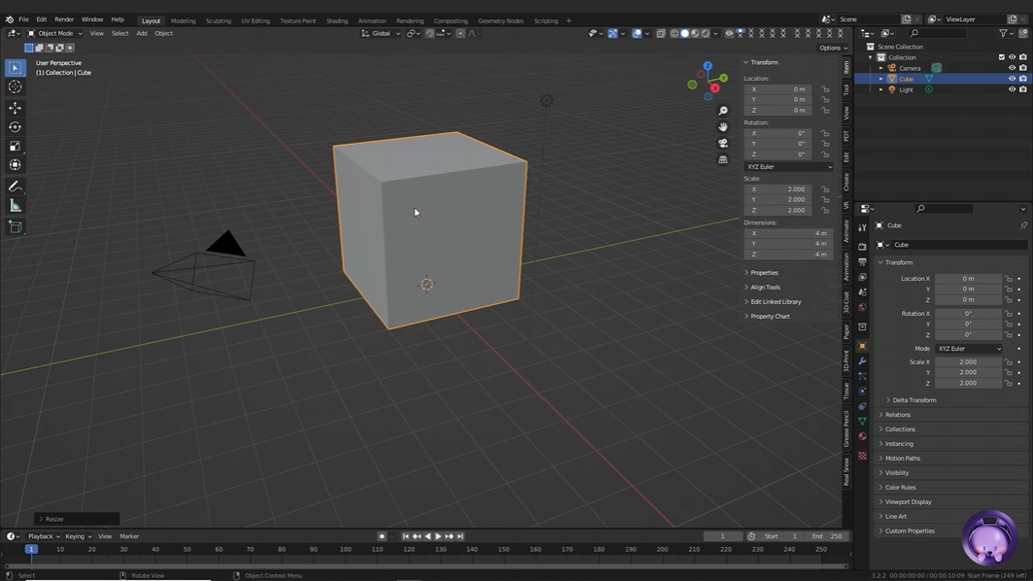The width and height of the screenshot is (1033, 581).
Task: Select the Select Box tool
Action: click(16, 68)
